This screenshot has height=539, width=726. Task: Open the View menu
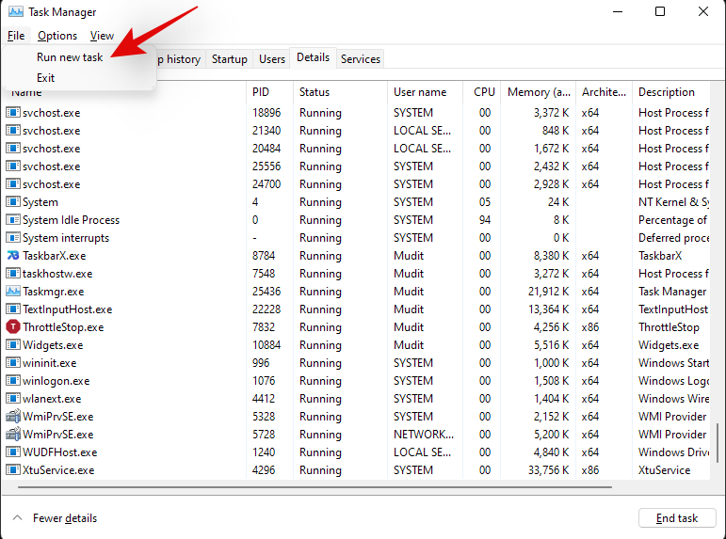click(x=102, y=36)
